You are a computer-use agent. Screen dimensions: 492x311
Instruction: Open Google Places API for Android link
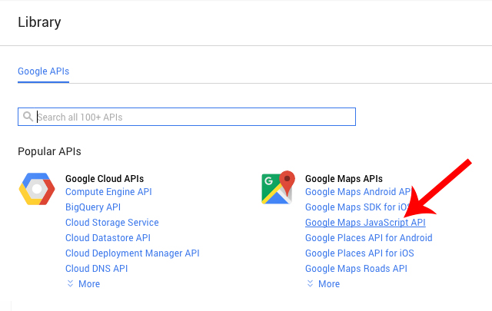click(369, 238)
